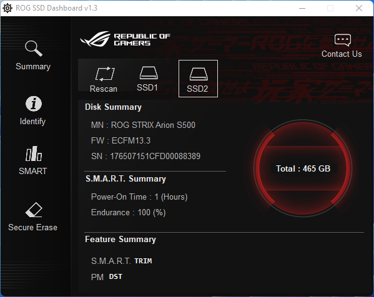Screen dimensions: 374x297
Task: Click the ROG SSD Dashboard title bar icon
Action: coord(7,8)
